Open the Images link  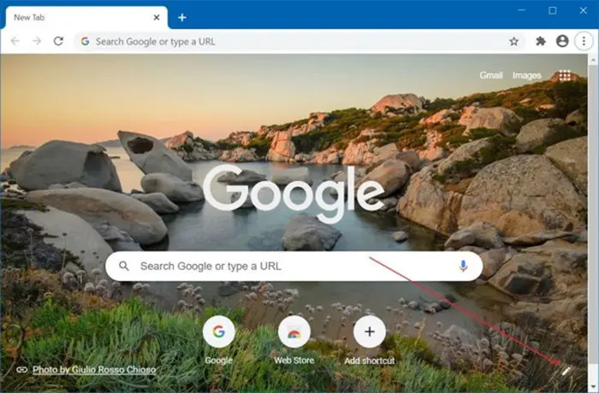click(527, 75)
